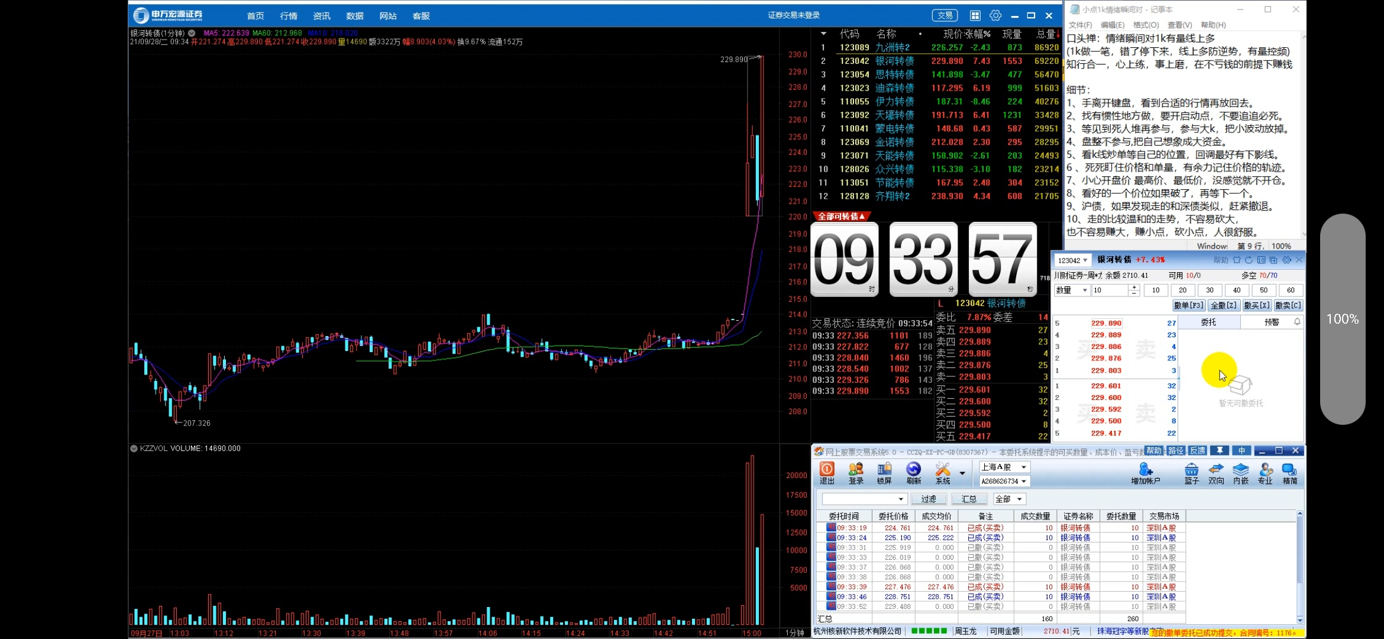
Task: Click the refresh icon in 银河转债 order panel
Action: pyautogui.click(x=1249, y=260)
